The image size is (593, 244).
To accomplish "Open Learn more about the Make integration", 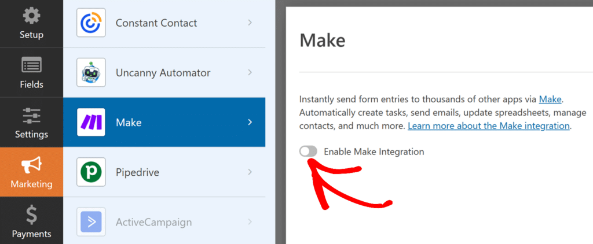I will 489,126.
